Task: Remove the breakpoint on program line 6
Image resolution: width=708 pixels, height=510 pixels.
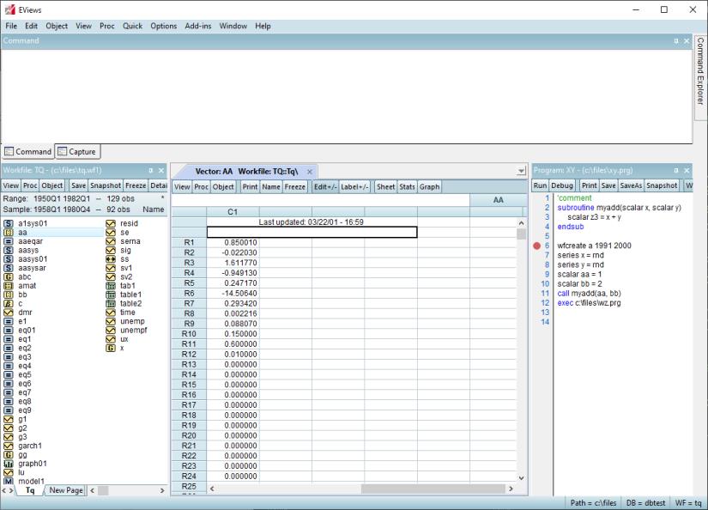Action: [x=536, y=246]
